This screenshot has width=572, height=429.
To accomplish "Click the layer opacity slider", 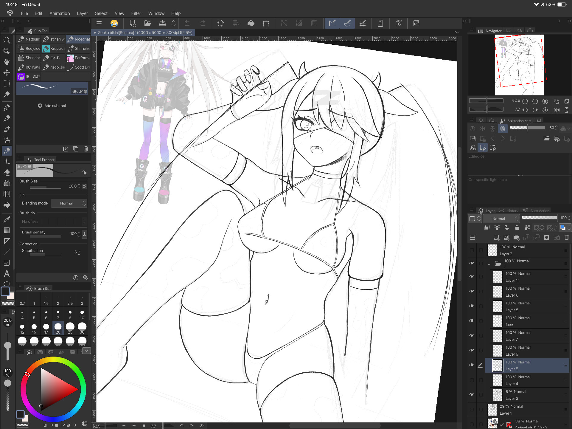I will pyautogui.click(x=539, y=218).
